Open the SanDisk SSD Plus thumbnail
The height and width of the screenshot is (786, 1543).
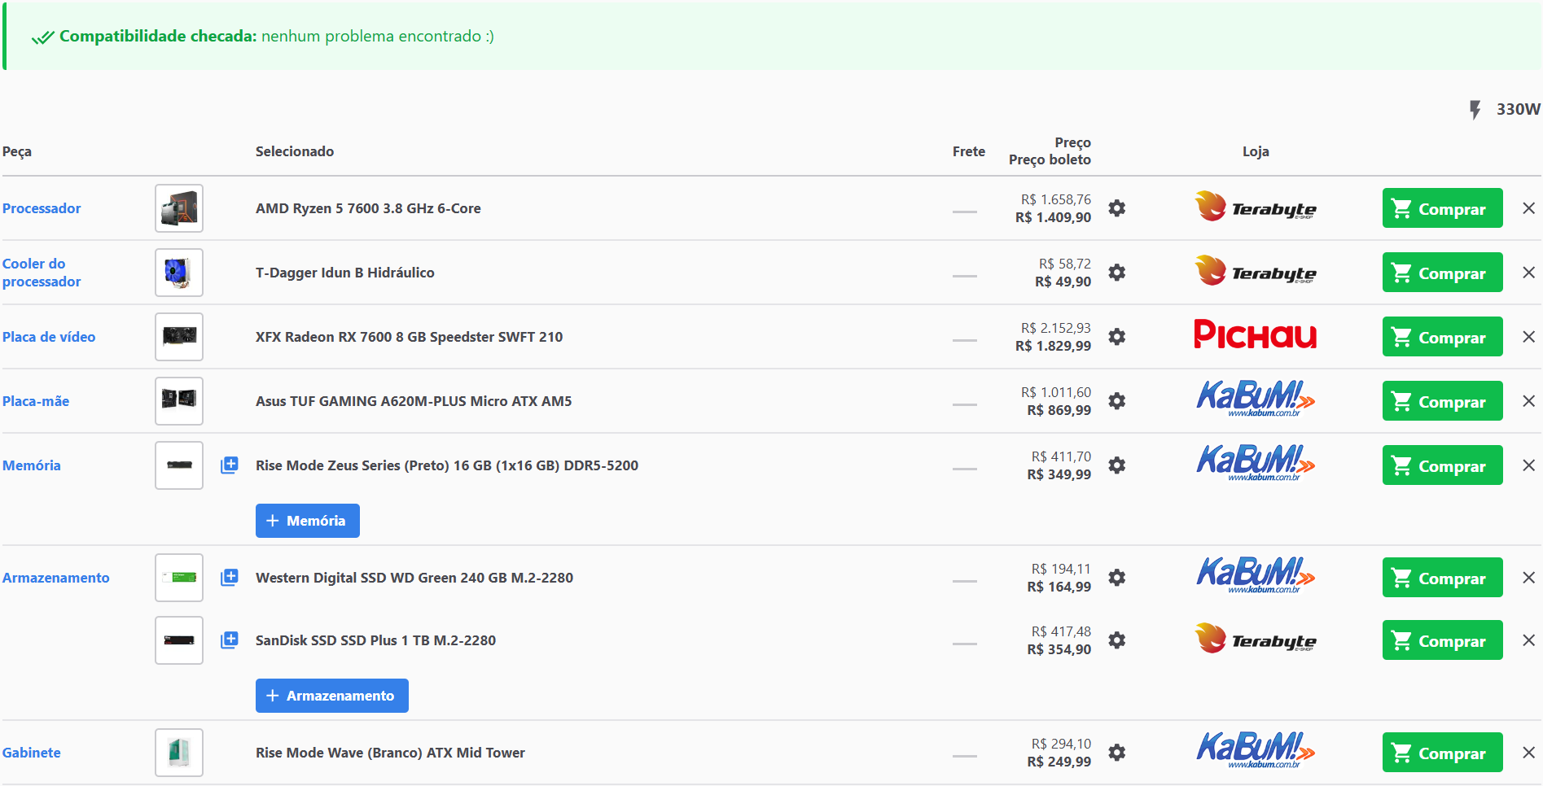[179, 640]
